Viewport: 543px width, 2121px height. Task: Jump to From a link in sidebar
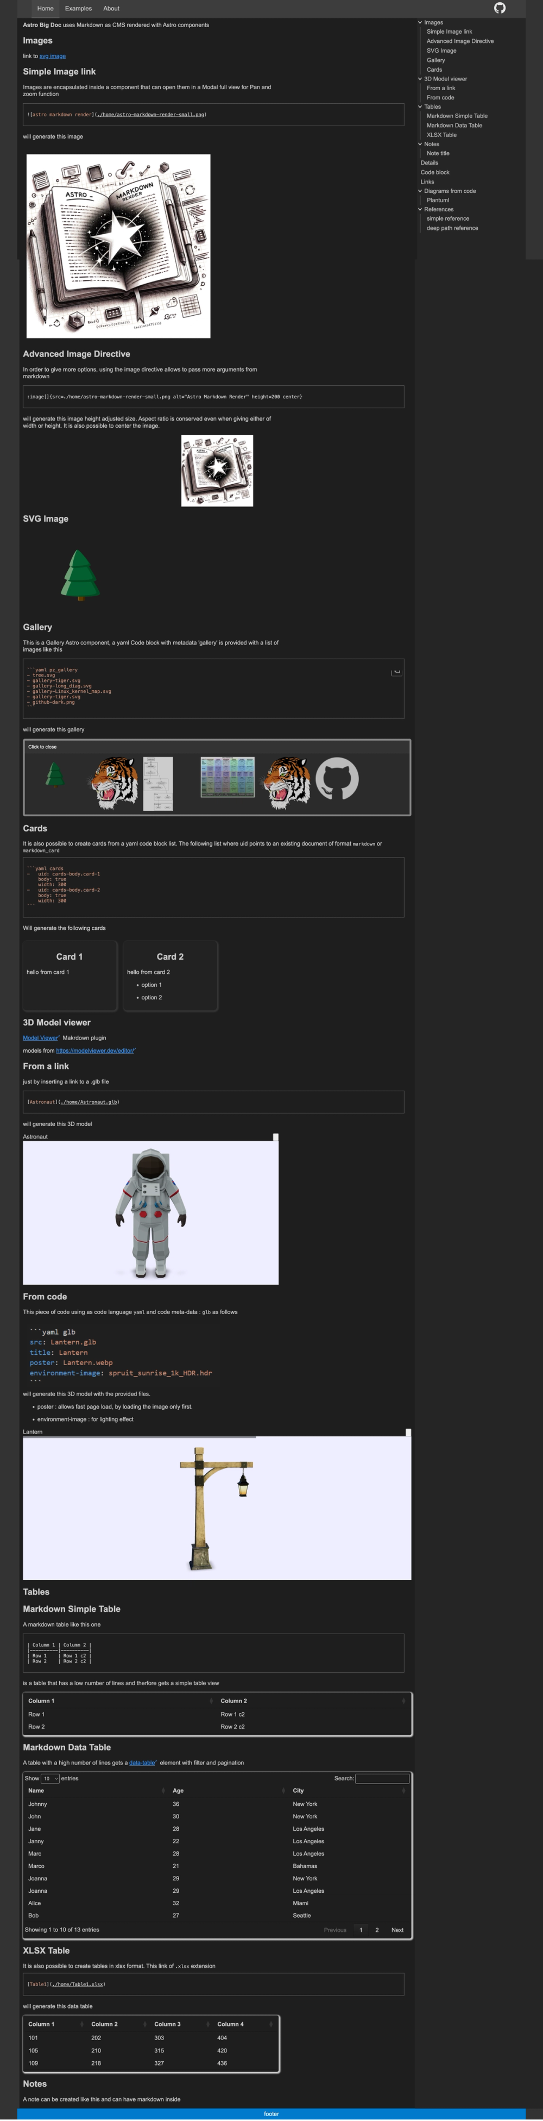(440, 88)
